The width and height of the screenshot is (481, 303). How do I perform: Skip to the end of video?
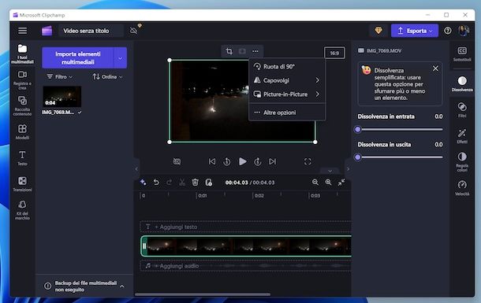pos(272,161)
